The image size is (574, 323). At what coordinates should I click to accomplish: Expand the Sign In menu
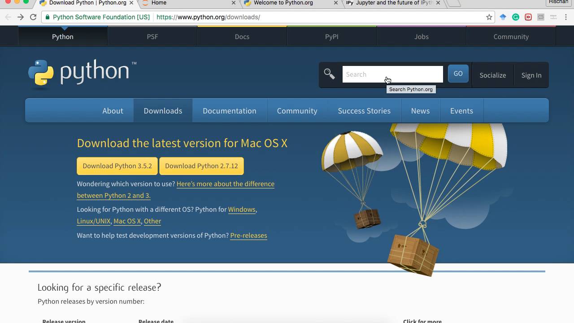tap(531, 75)
